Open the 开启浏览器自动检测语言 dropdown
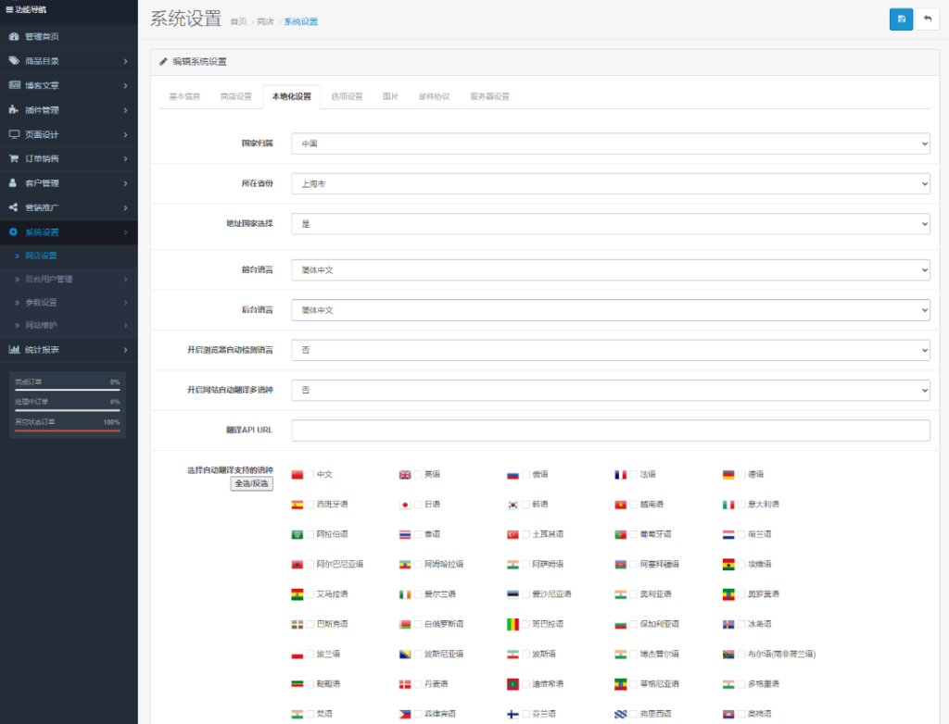The width and height of the screenshot is (949, 724). (609, 350)
